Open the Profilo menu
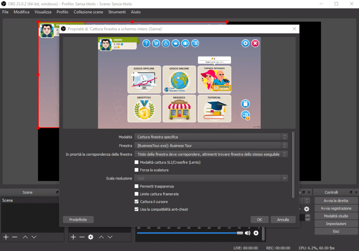 [x=62, y=12]
